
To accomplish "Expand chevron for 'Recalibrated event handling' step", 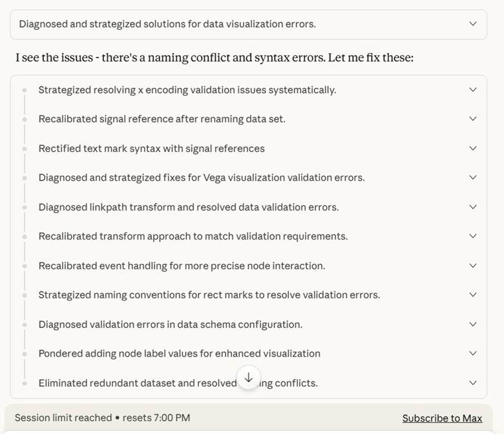I will [473, 265].
